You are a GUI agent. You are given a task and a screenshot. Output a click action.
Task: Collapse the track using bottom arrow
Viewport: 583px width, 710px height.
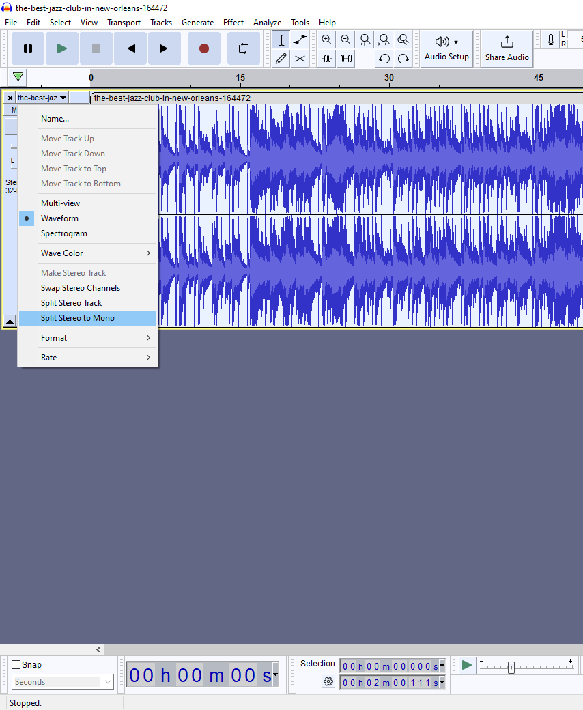point(10,322)
